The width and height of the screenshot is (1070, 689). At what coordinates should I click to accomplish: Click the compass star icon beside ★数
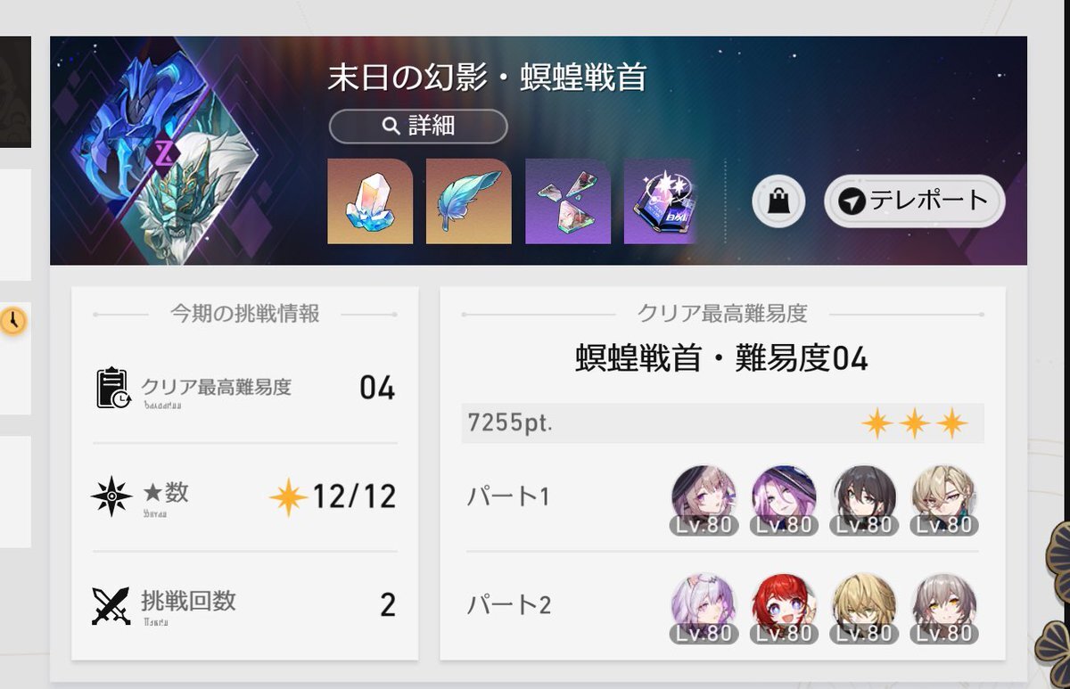coord(112,496)
